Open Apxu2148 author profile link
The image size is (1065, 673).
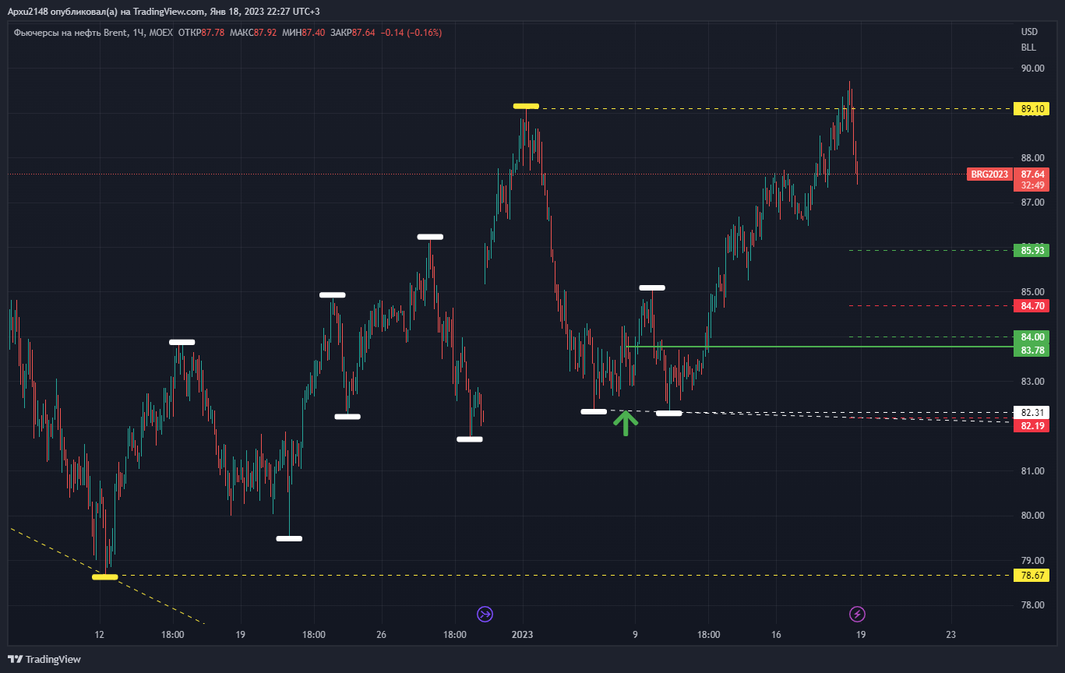30,12
